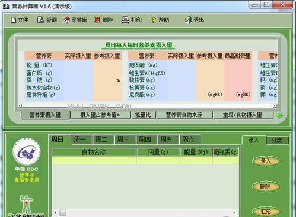The width and height of the screenshot is (296, 217).
Task: Click the empty 用量(g) cell in highlighted row
Action: click(158, 160)
